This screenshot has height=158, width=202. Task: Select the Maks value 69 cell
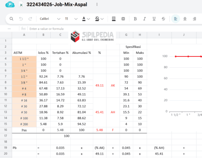[x=140, y=88]
